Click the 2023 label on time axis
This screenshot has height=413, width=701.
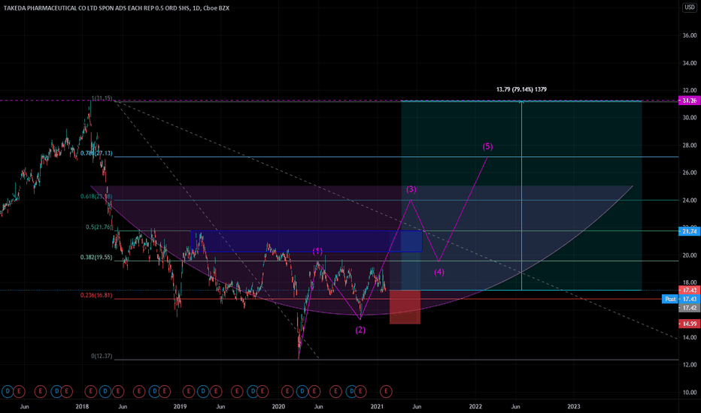(574, 406)
